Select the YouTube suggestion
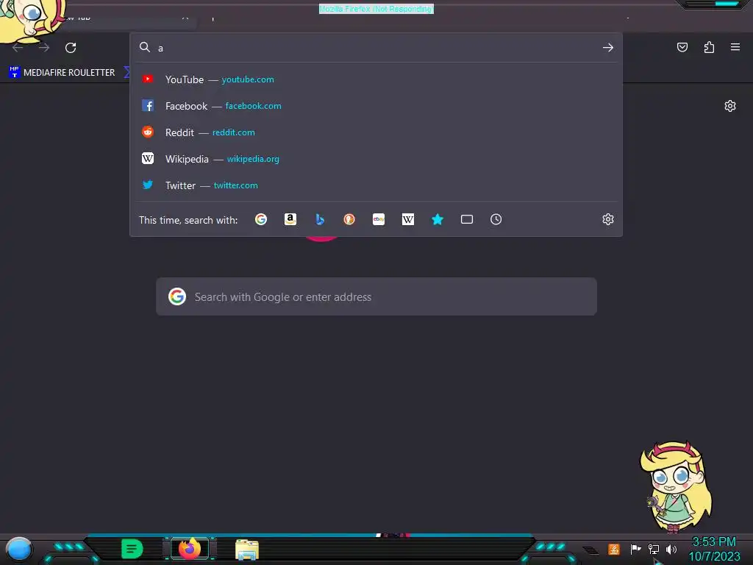This screenshot has height=565, width=753. (376, 79)
